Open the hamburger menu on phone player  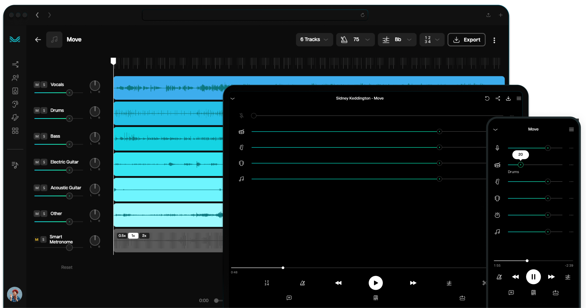[x=571, y=129]
